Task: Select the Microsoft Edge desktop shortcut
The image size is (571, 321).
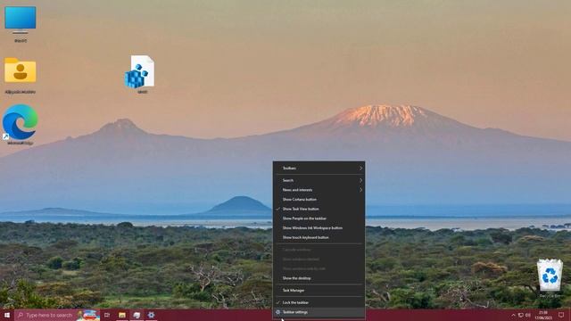Action: click(x=21, y=125)
